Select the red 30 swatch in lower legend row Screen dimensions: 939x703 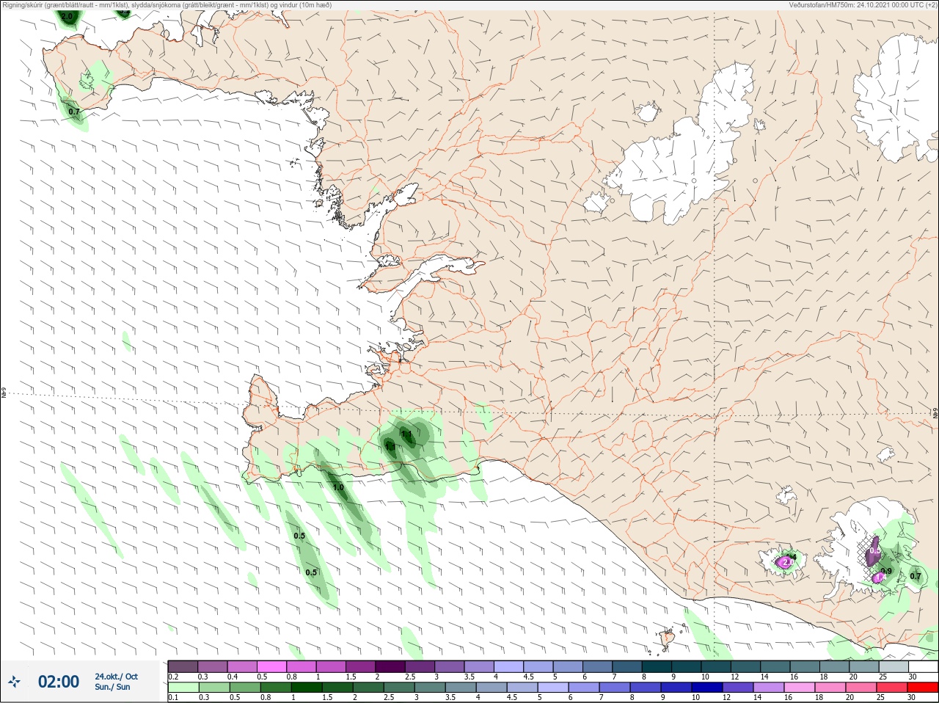(x=923, y=688)
